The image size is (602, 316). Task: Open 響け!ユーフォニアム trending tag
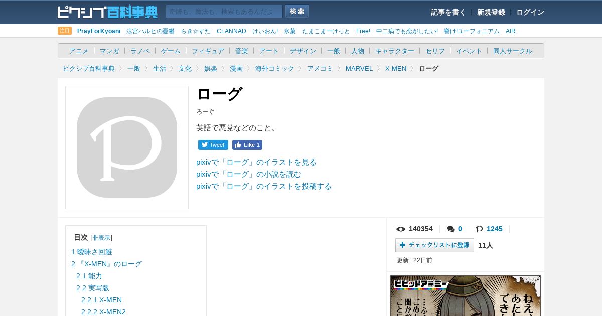[x=472, y=31]
